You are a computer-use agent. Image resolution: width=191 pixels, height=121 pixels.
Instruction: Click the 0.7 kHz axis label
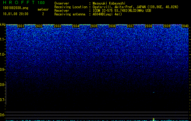coord(3,100)
